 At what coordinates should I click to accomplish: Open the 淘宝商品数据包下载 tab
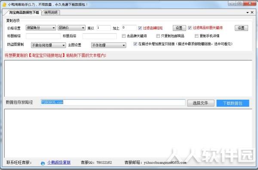24,12
